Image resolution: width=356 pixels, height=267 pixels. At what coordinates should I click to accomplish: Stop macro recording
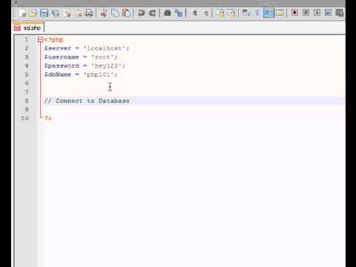tap(306, 13)
